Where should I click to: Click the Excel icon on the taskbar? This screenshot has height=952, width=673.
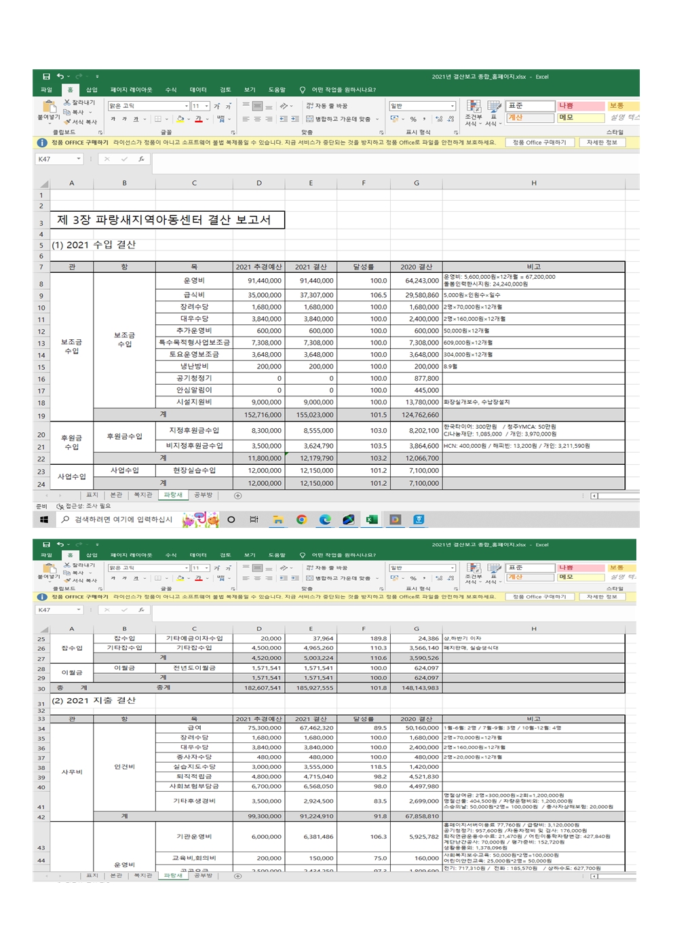pos(372,520)
